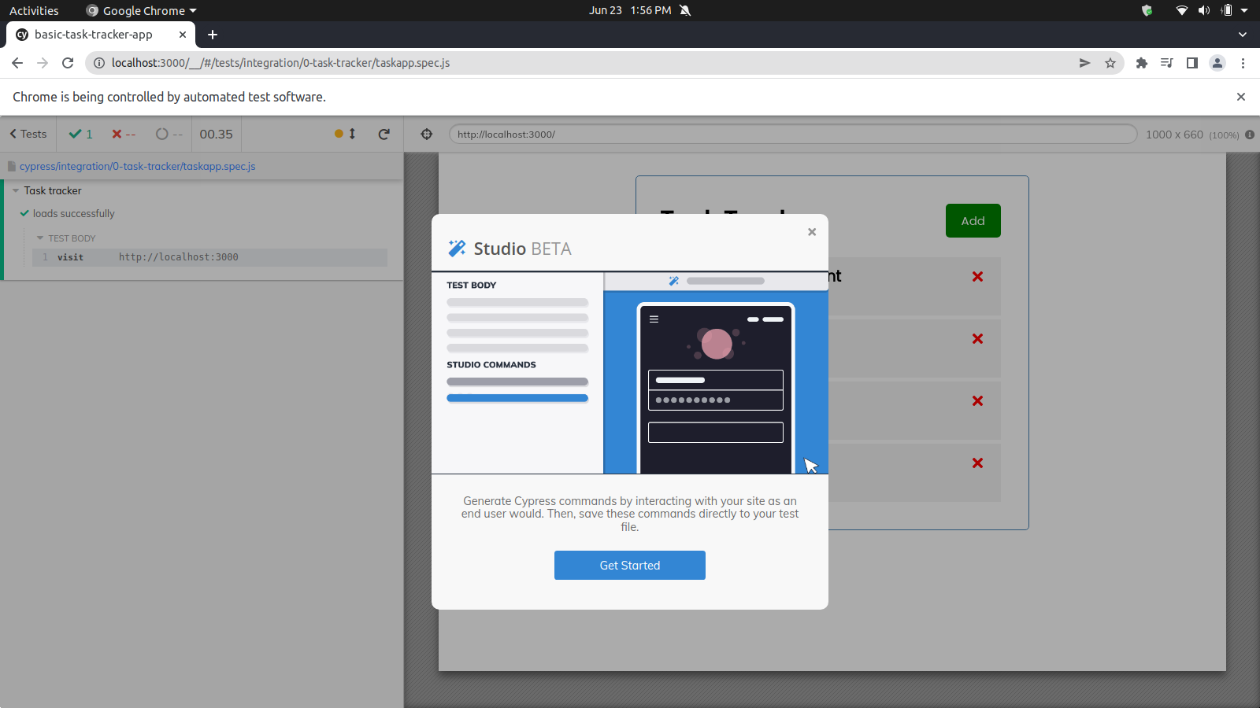The height and width of the screenshot is (708, 1260).
Task: Delete the third task with red X
Action: pos(977,400)
